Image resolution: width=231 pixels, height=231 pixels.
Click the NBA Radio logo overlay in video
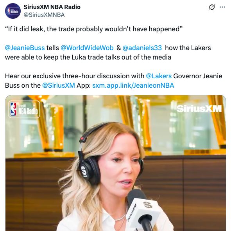click(x=24, y=109)
